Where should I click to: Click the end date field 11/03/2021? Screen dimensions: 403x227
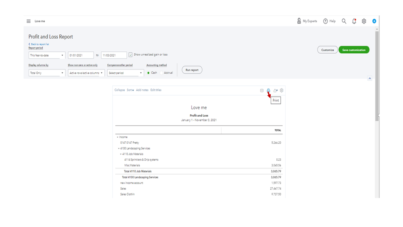pos(114,55)
